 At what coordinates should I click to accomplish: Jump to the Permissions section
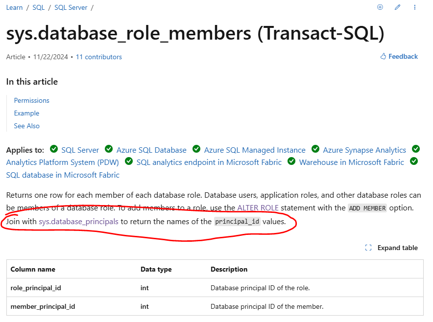[32, 100]
